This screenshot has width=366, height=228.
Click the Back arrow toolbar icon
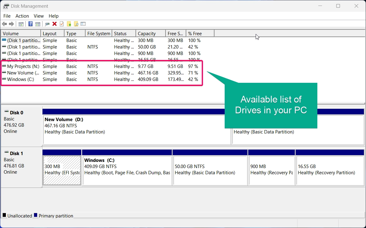point(4,24)
